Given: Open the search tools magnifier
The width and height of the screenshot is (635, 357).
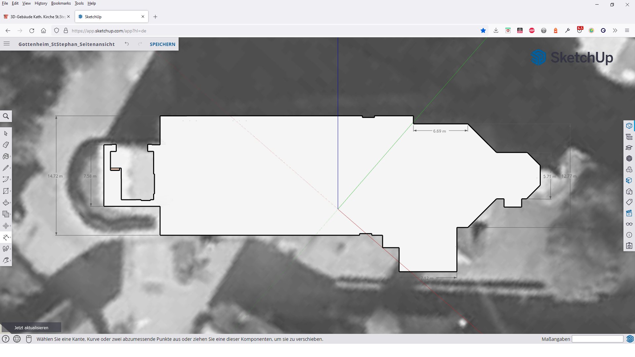Looking at the screenshot, I should (6, 116).
